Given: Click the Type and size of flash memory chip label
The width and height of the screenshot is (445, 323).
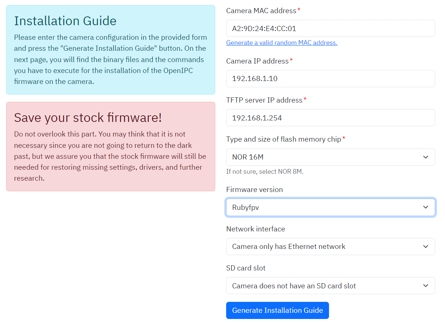Looking at the screenshot, I should pyautogui.click(x=284, y=139).
